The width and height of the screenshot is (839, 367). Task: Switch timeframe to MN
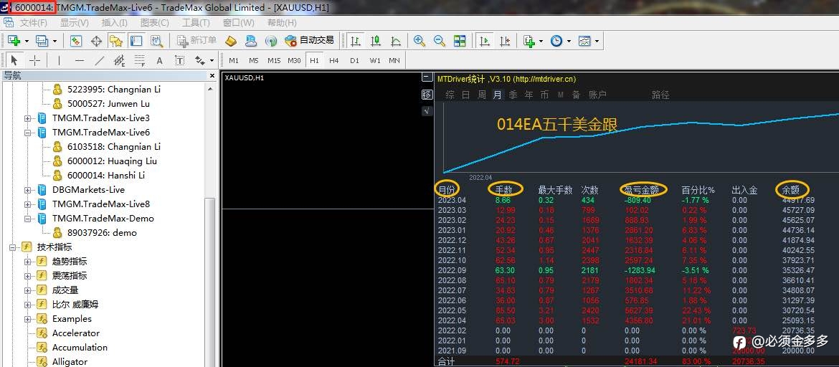tap(394, 60)
